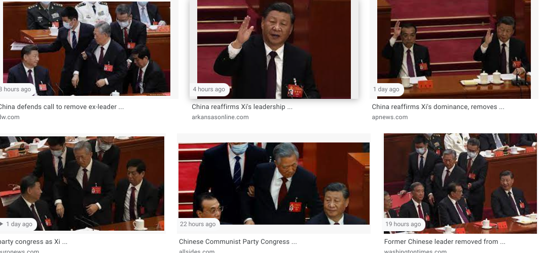Click the '22 hours ago' time badge

click(198, 224)
